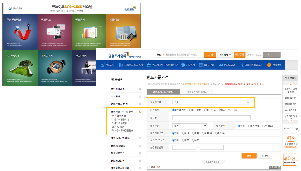Select the 투자회사 radio button
The height and width of the screenshot is (171, 301).
[x=264, y=126]
